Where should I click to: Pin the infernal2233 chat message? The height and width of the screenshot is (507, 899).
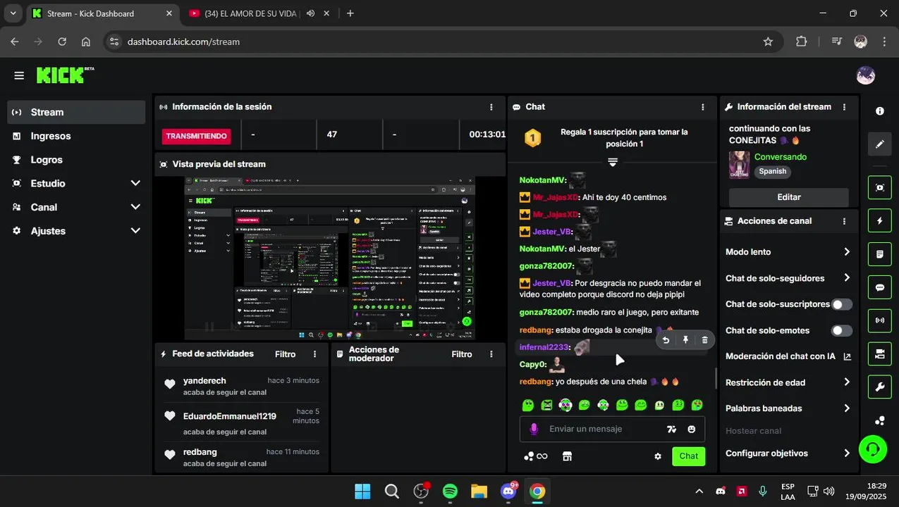pyautogui.click(x=685, y=340)
